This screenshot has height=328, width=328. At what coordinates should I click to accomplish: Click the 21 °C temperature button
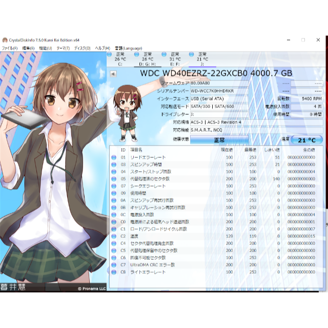(306, 140)
